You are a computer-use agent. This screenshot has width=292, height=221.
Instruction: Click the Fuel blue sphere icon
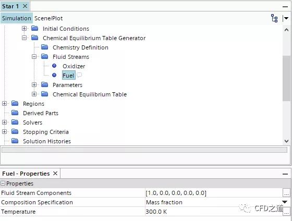coord(54,75)
